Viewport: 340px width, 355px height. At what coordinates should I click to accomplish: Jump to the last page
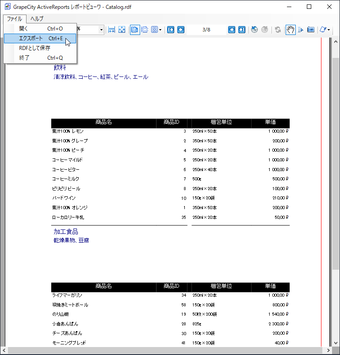242,30
